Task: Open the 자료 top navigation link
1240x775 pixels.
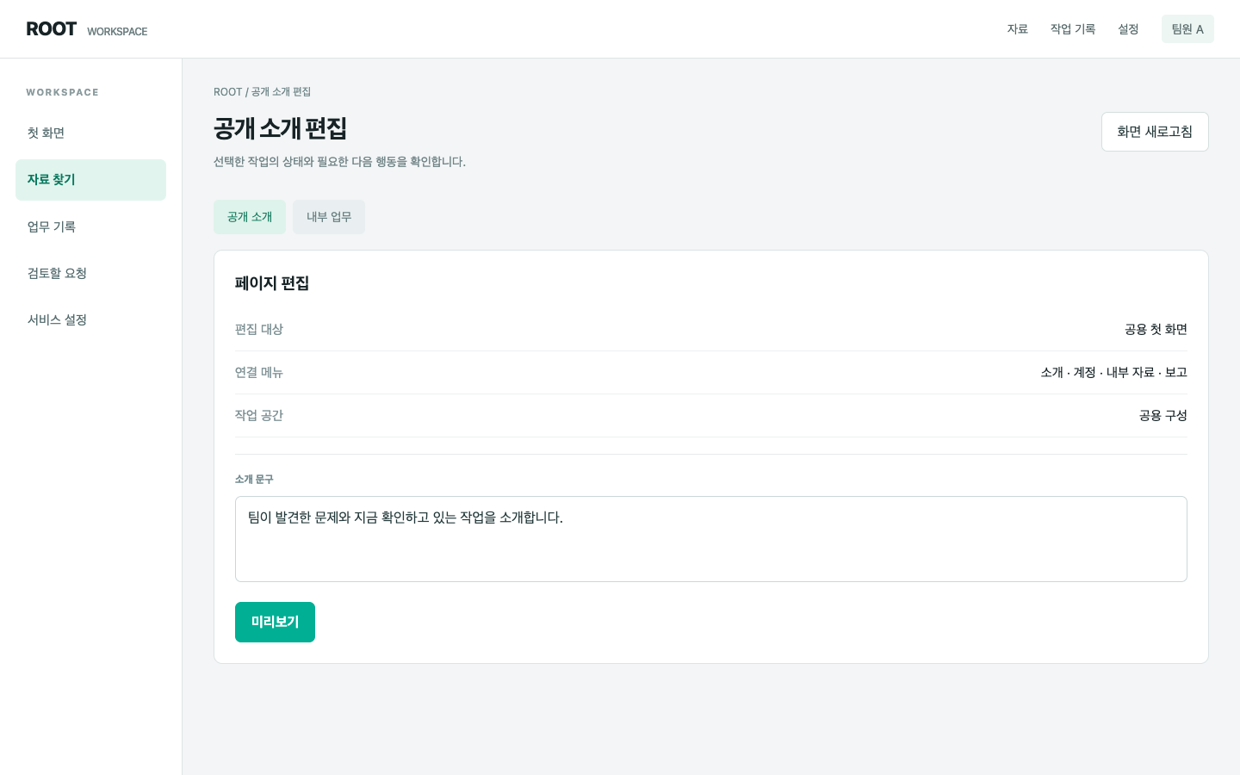Action: click(x=1018, y=29)
